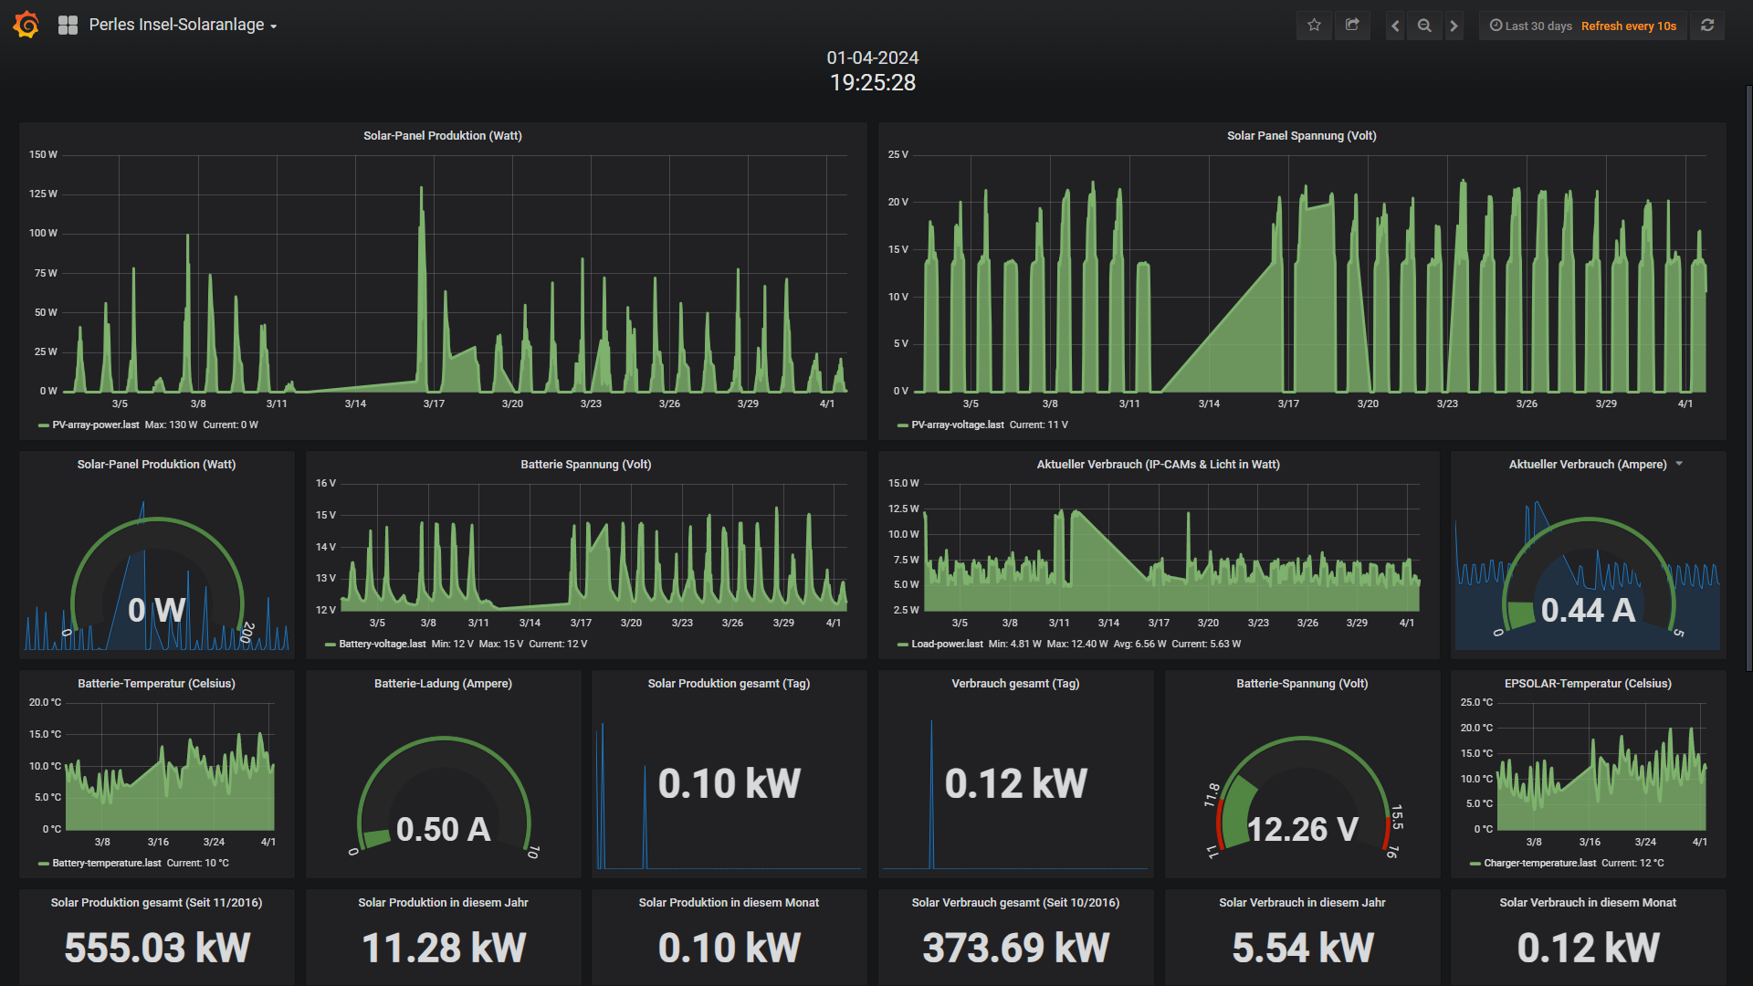1753x986 pixels.
Task: Zoom out time range with magnifier
Action: coord(1424,26)
